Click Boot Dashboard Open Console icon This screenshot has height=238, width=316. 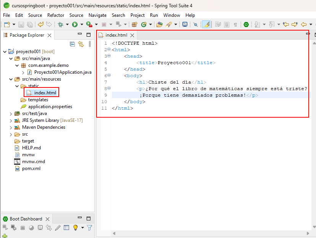40,228
